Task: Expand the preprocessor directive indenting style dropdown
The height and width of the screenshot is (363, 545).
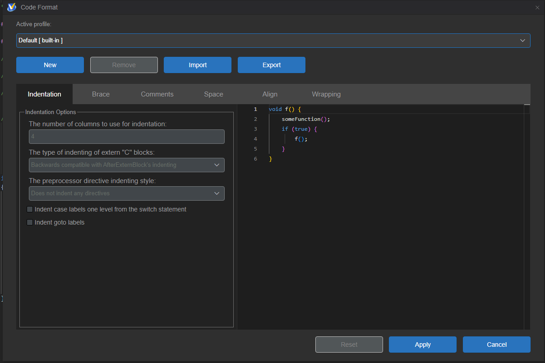Action: pyautogui.click(x=127, y=193)
